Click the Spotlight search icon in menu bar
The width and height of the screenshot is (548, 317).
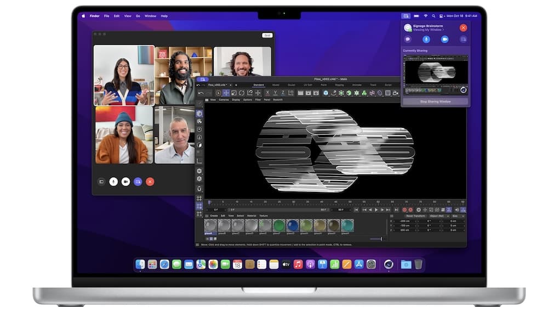tap(433, 16)
